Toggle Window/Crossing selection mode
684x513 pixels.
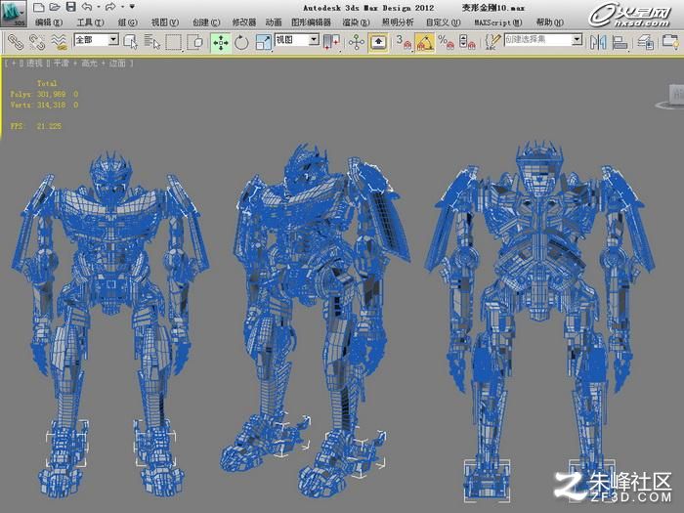(194, 42)
